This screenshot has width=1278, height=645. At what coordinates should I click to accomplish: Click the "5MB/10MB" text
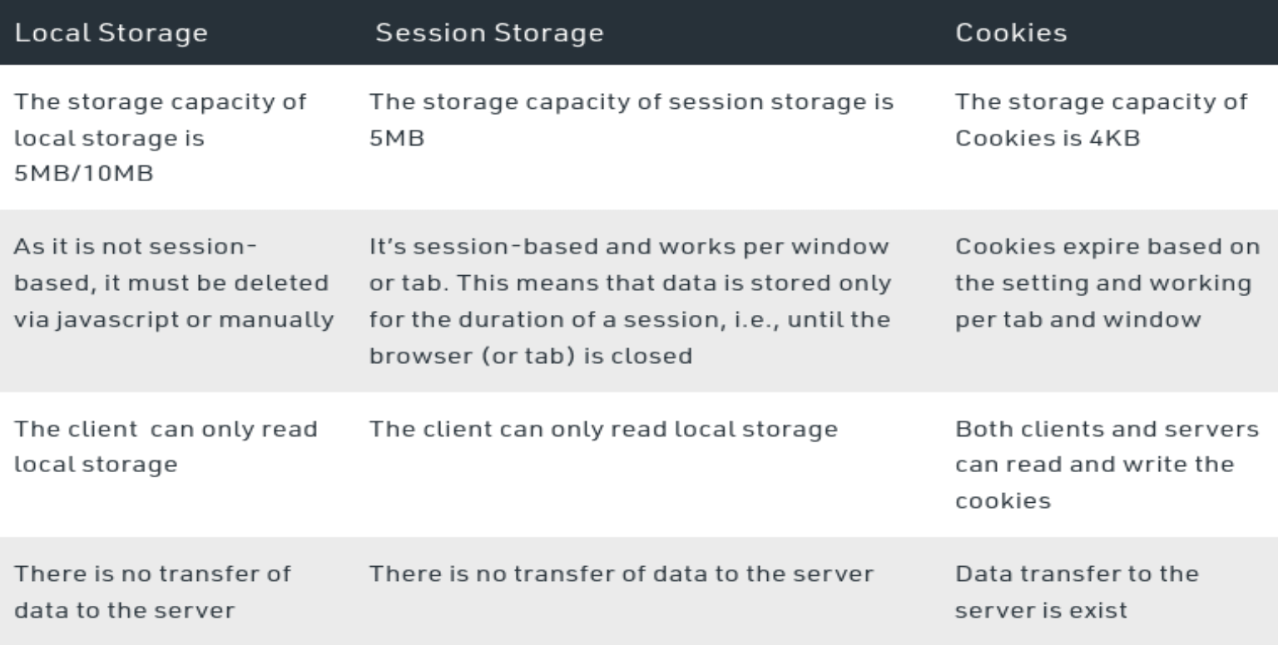[83, 176]
